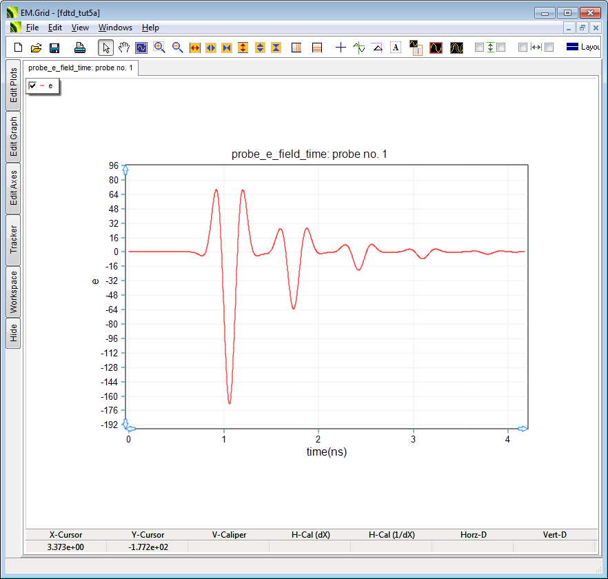Click the Hide side button
Screen dimensions: 608x579
click(x=13, y=334)
